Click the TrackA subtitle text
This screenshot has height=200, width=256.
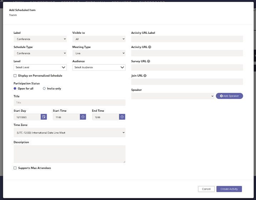pyautogui.click(x=13, y=15)
